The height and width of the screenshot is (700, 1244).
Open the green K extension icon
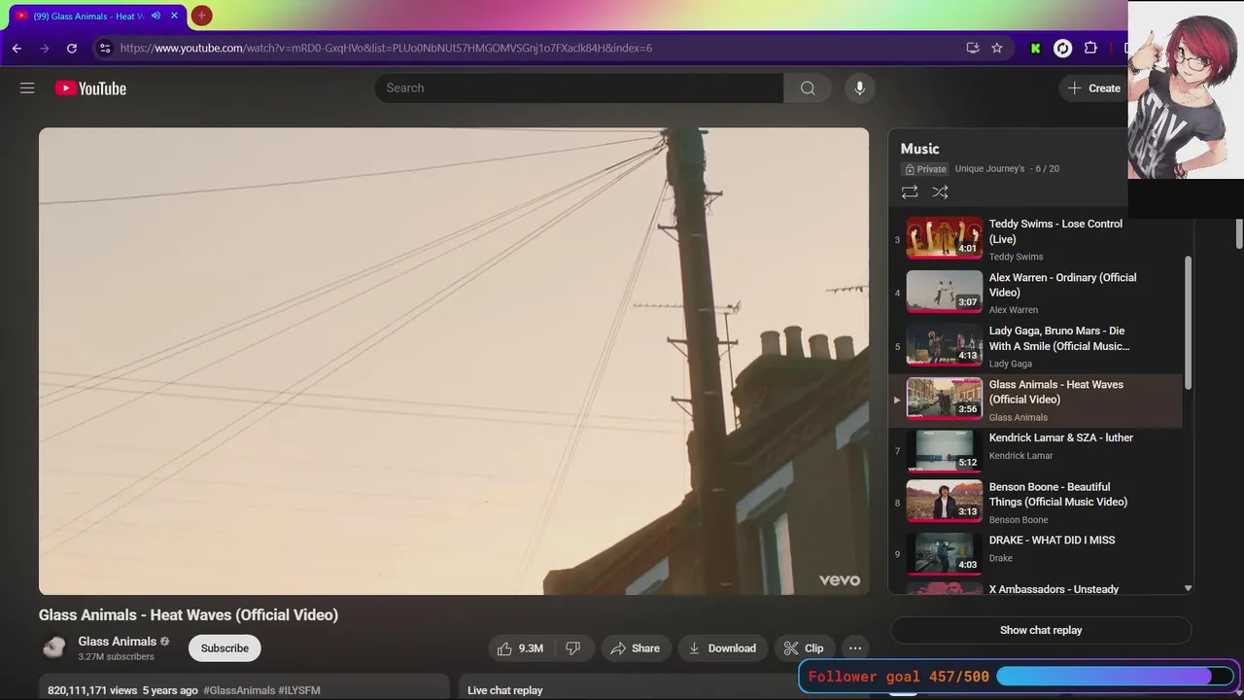[1035, 48]
